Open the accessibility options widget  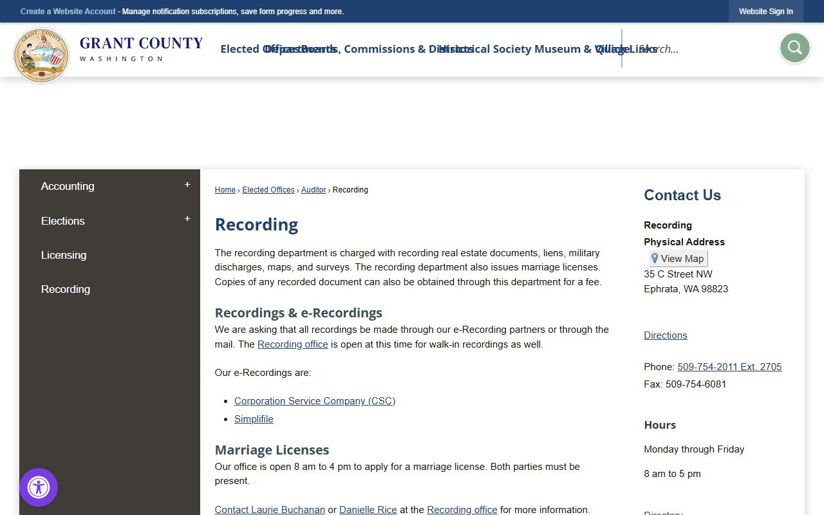[39, 487]
